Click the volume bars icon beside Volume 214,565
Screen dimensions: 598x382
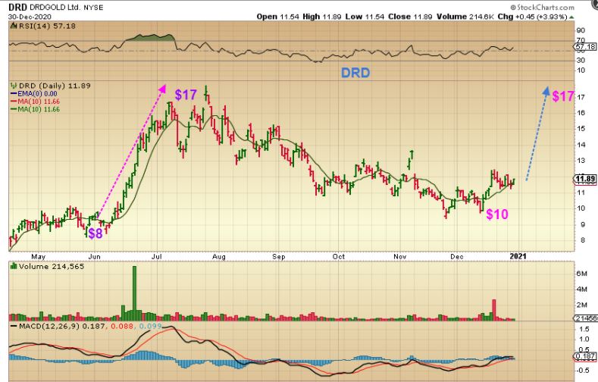pyautogui.click(x=14, y=266)
